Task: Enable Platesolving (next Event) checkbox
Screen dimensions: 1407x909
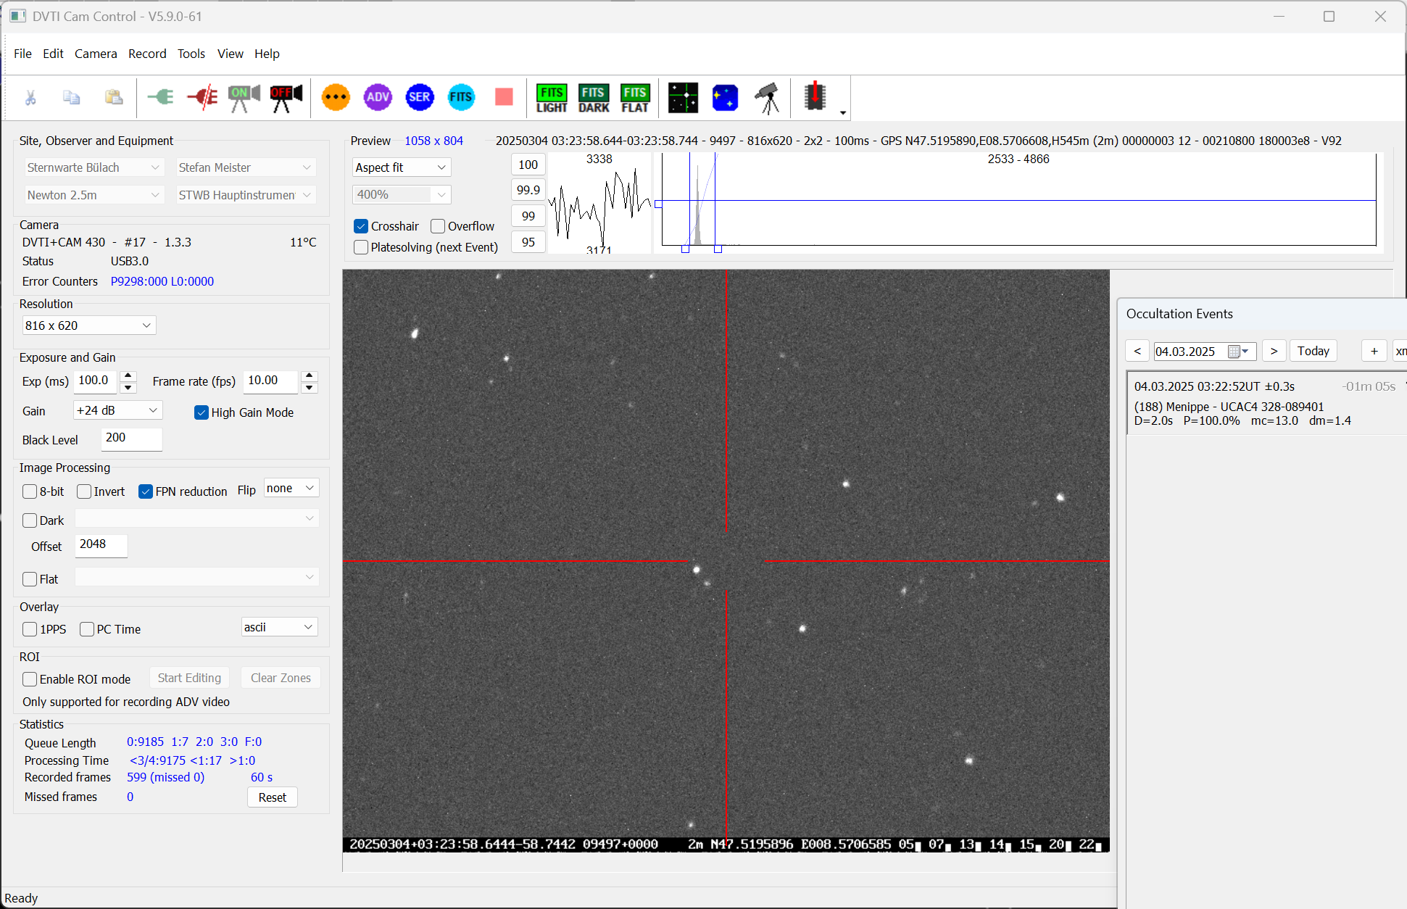Action: click(x=361, y=247)
